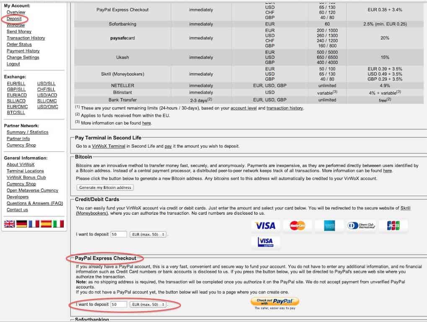The width and height of the screenshot is (427, 322).
Task: Open Payment History in sidebar
Action: click(23, 51)
